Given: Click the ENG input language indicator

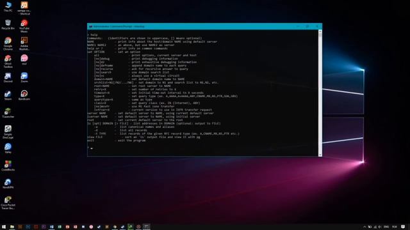Looking at the screenshot, I should (x=386, y=227).
